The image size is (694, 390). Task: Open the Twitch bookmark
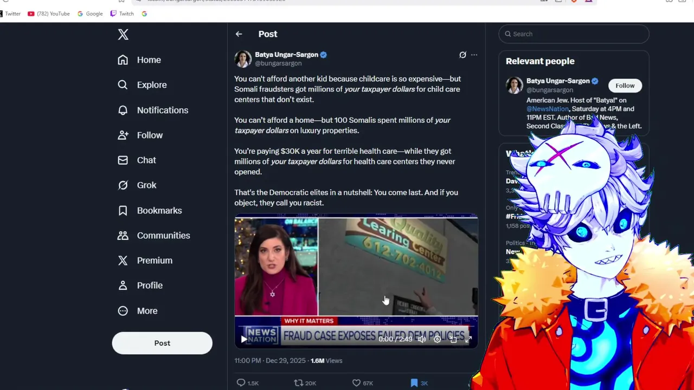tap(122, 14)
